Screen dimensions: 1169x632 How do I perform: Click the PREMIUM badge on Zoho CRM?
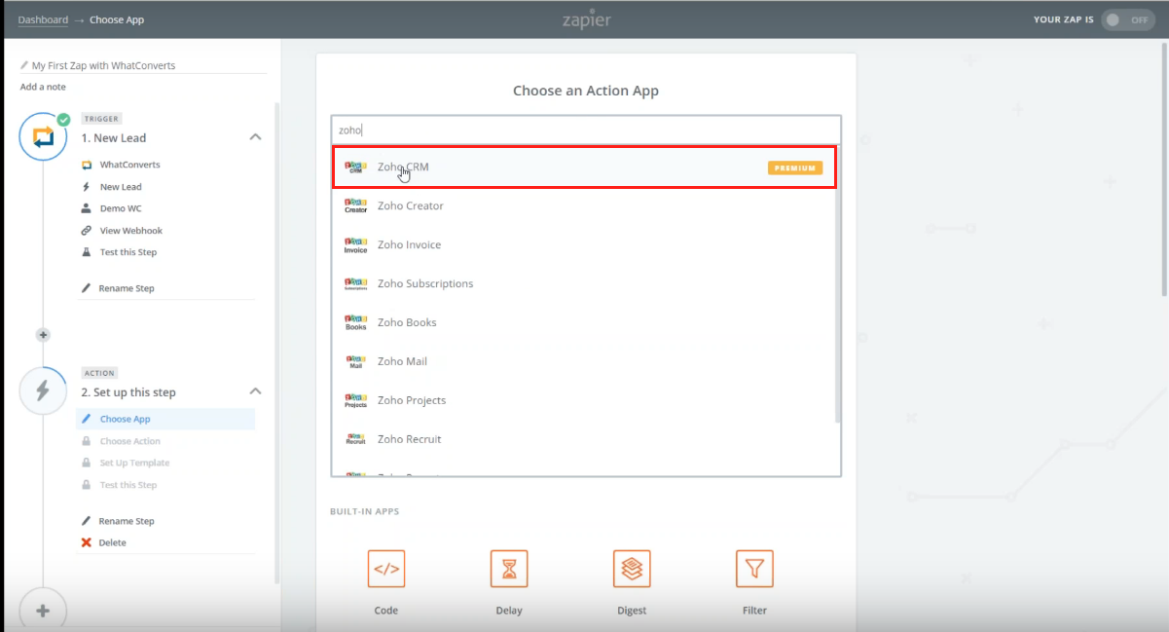click(x=795, y=167)
